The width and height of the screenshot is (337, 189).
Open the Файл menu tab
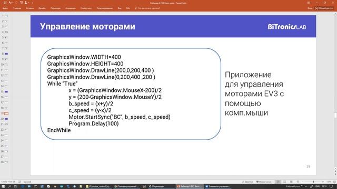pos(5,8)
